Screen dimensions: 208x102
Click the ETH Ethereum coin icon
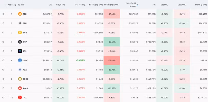(20, 23)
